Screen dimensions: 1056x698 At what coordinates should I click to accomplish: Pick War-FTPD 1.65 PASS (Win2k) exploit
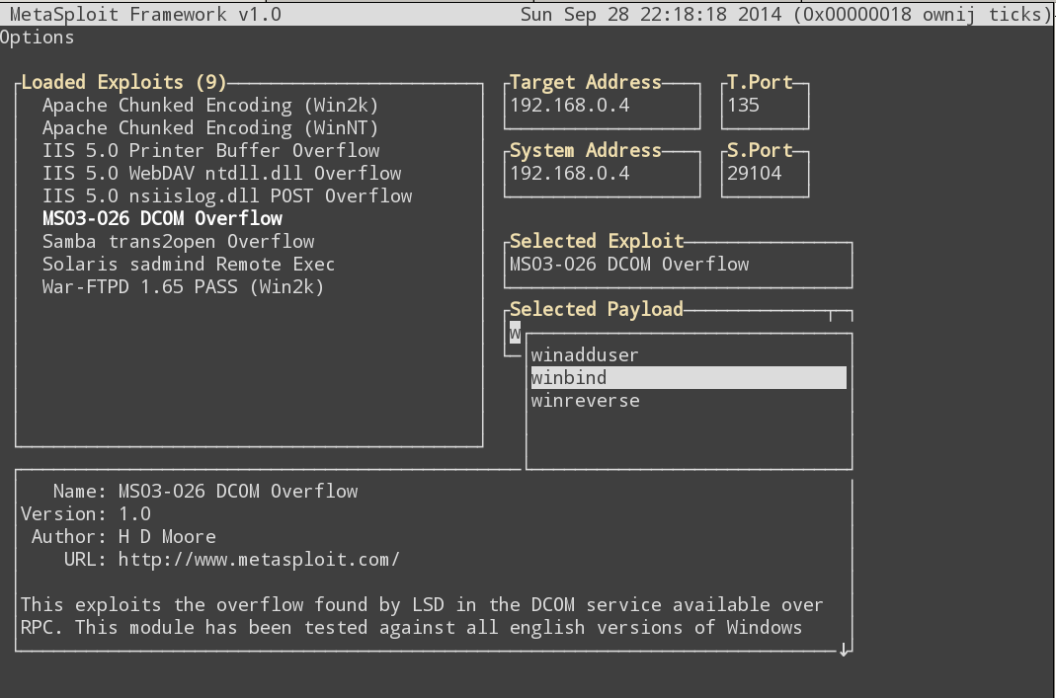(x=183, y=287)
